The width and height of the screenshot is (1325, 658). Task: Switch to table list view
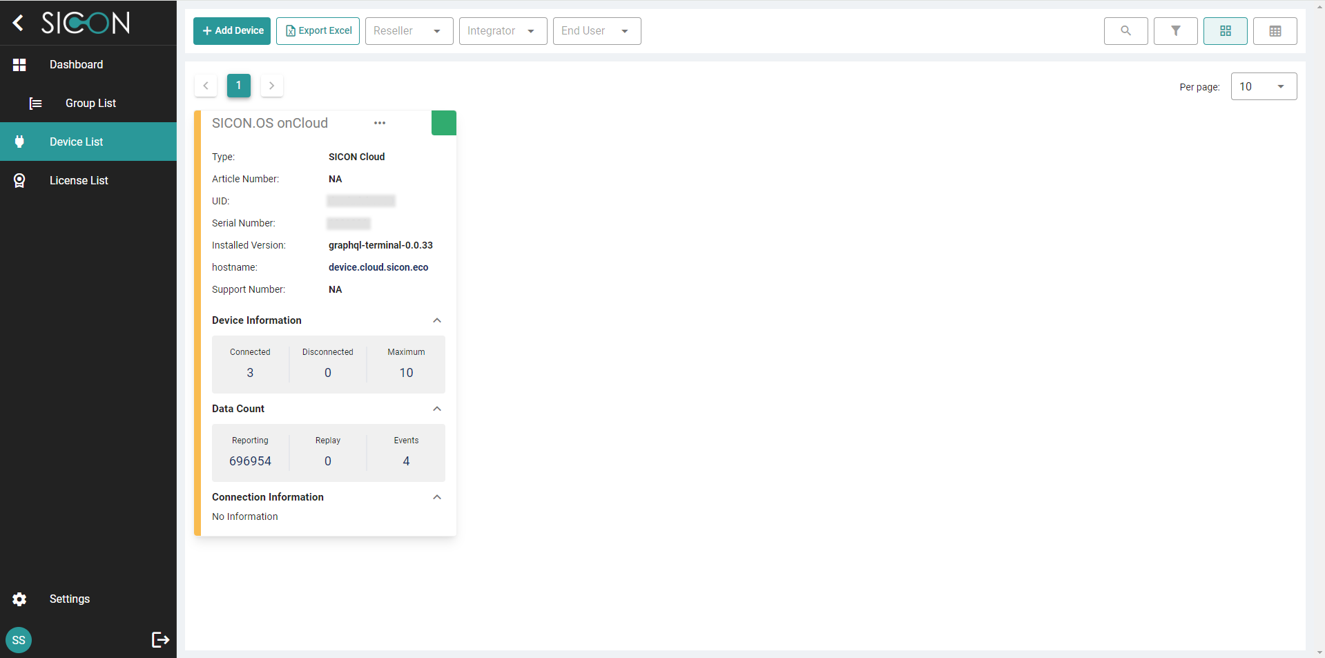(x=1275, y=31)
